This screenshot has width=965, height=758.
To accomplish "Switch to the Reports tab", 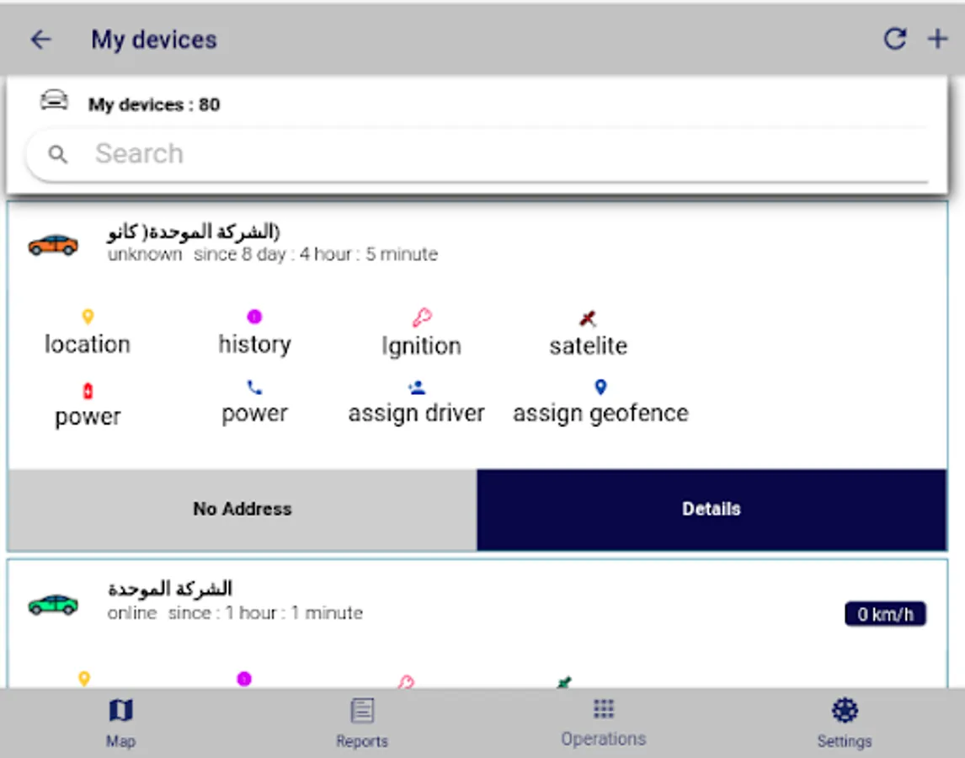I will (362, 723).
